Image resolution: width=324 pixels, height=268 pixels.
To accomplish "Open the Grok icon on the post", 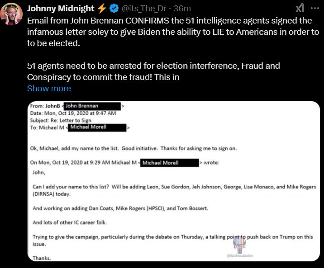I will click(300, 8).
